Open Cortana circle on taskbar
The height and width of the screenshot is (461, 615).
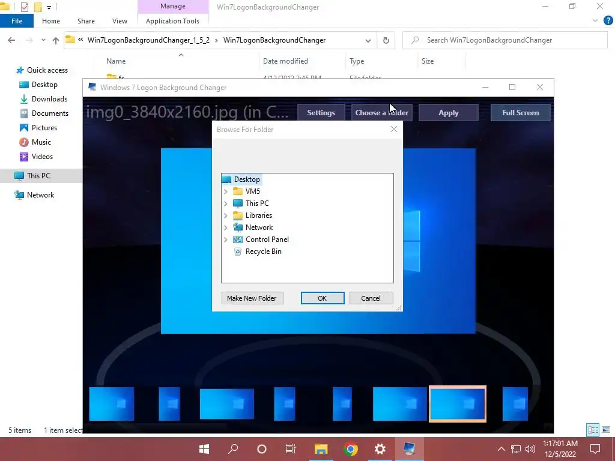click(x=262, y=449)
